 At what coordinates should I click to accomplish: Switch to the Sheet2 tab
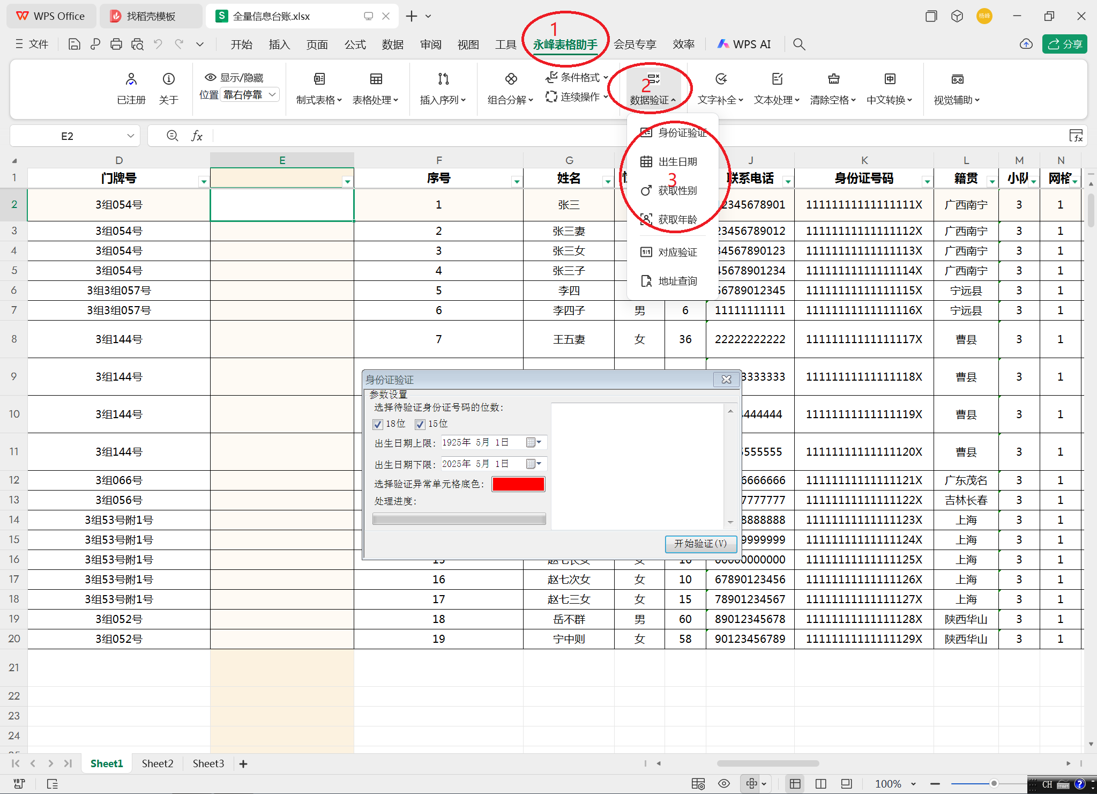158,763
